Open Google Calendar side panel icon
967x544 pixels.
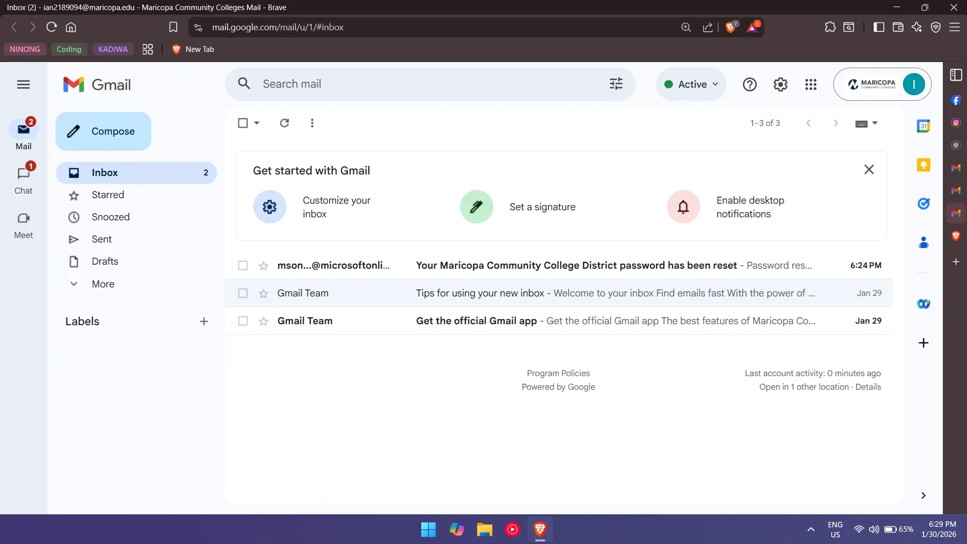click(x=924, y=126)
